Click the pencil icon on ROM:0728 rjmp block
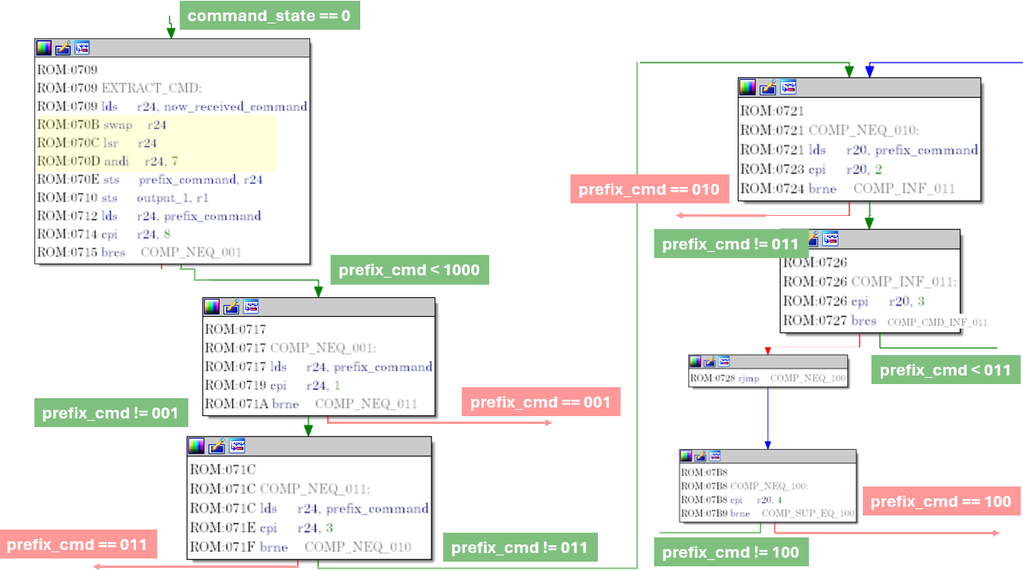 (x=710, y=361)
